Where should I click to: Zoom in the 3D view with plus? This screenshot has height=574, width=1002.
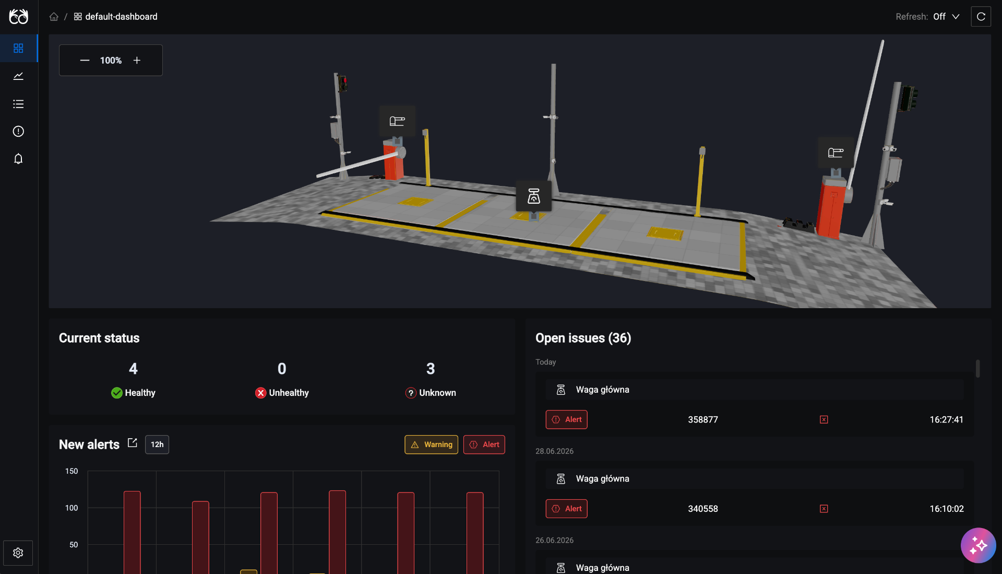coord(137,60)
